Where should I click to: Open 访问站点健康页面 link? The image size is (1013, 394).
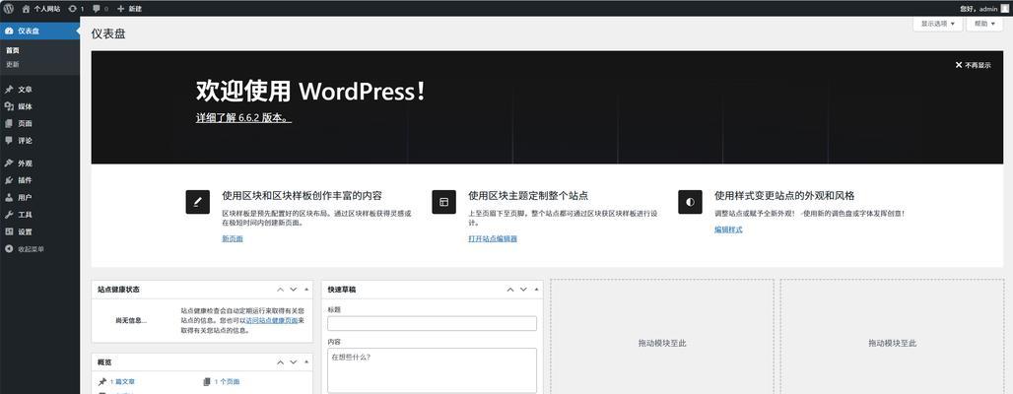click(272, 320)
